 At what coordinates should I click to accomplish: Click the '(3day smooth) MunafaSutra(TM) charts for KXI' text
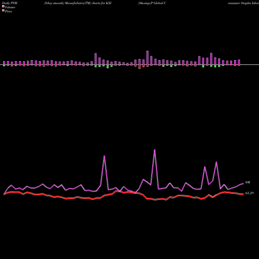pyautogui.click(x=78, y=3)
